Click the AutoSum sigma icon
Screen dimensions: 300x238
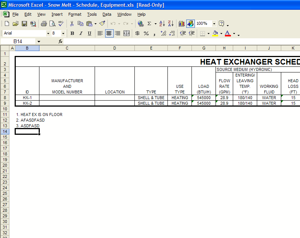149,24
